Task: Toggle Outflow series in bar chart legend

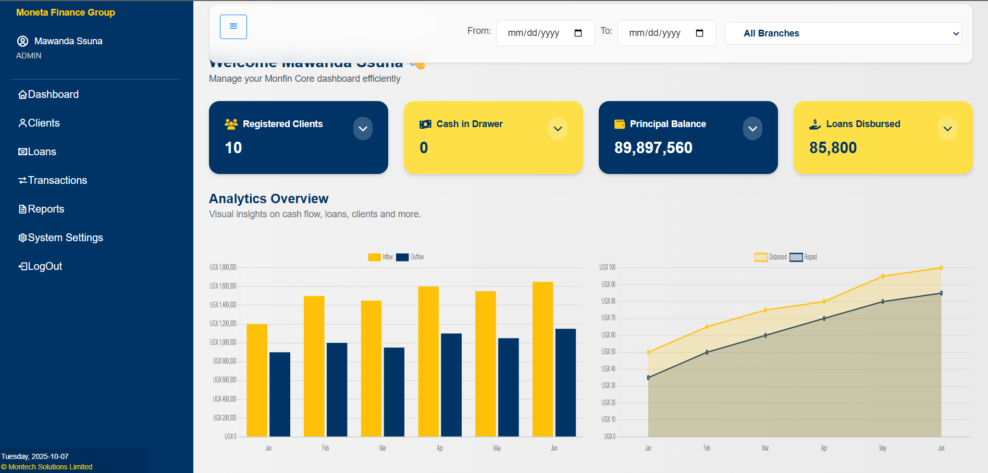Action: [x=402, y=257]
